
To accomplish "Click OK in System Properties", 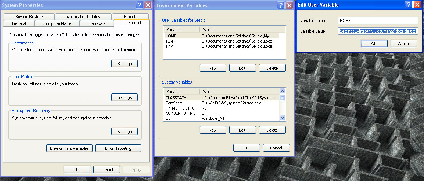I will [77, 169].
